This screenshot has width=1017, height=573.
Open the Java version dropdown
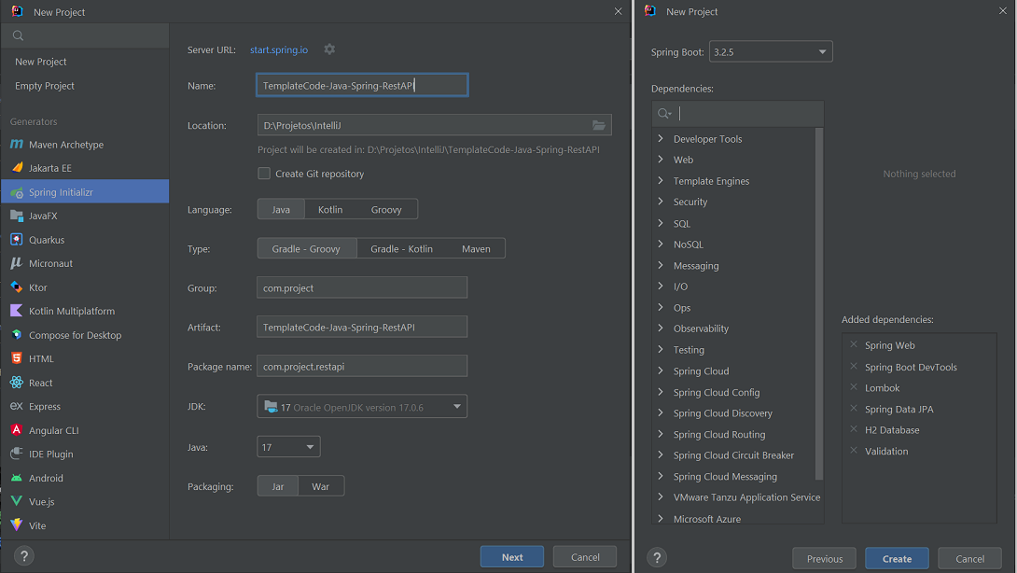click(x=288, y=446)
